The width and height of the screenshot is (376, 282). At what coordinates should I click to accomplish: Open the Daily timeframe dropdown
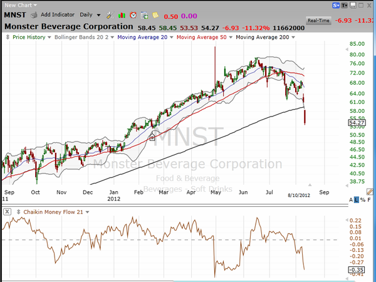(93, 14)
